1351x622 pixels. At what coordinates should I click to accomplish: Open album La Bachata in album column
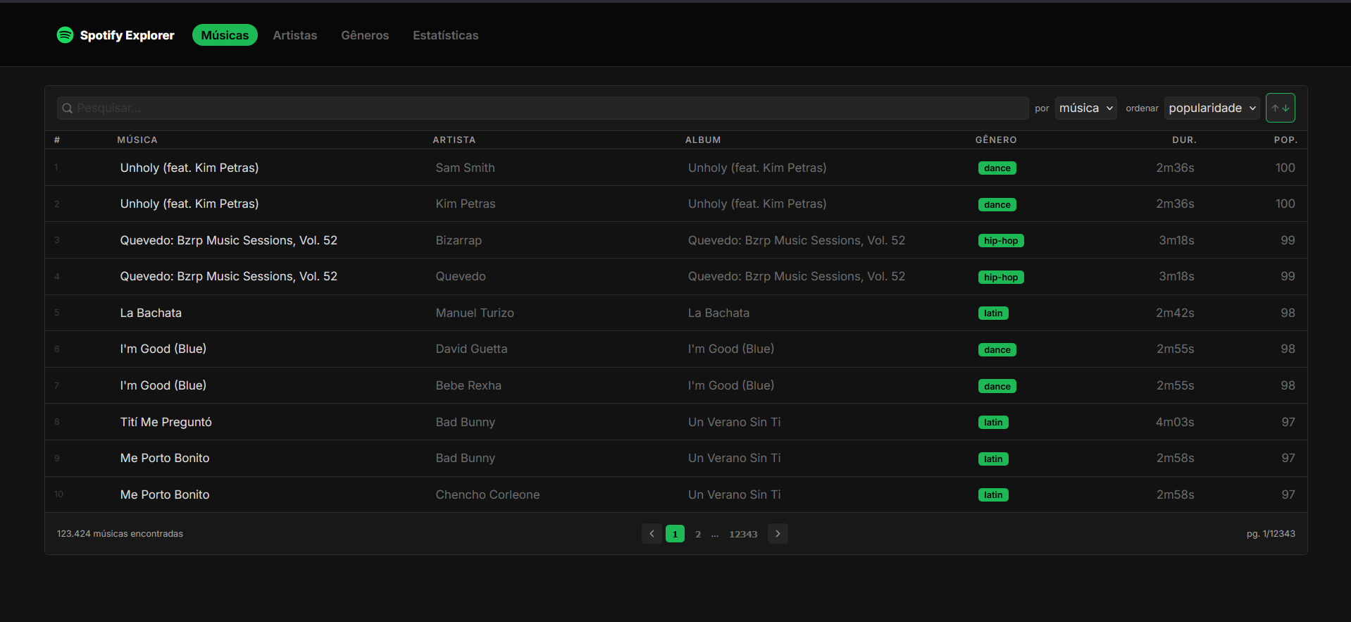pyautogui.click(x=718, y=313)
